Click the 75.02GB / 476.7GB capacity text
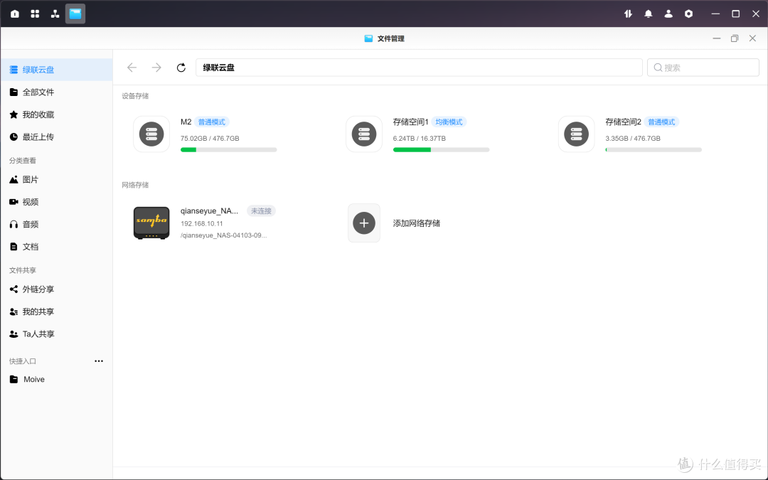Viewport: 768px width, 480px height. pyautogui.click(x=210, y=139)
